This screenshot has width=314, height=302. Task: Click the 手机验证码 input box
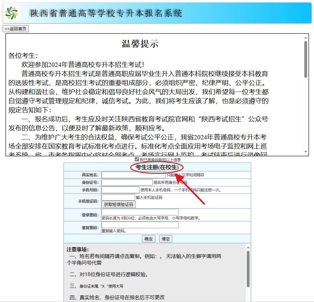(x=118, y=198)
